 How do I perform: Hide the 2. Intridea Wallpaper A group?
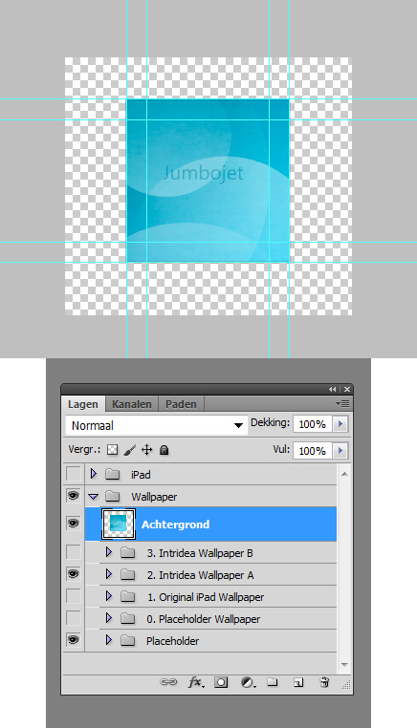[74, 574]
